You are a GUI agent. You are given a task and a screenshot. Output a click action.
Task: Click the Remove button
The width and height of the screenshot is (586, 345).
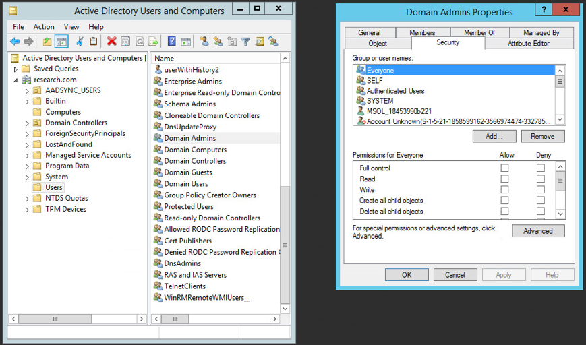pos(543,136)
